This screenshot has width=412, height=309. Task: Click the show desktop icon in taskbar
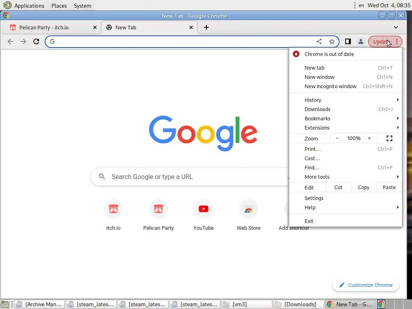[5, 305]
